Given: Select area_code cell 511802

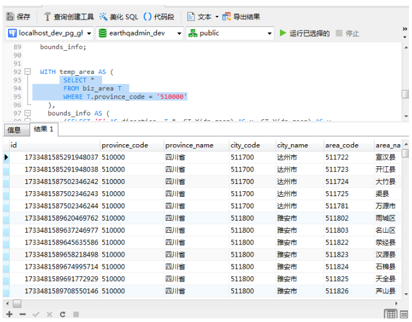Looking at the screenshot, I should point(349,218).
